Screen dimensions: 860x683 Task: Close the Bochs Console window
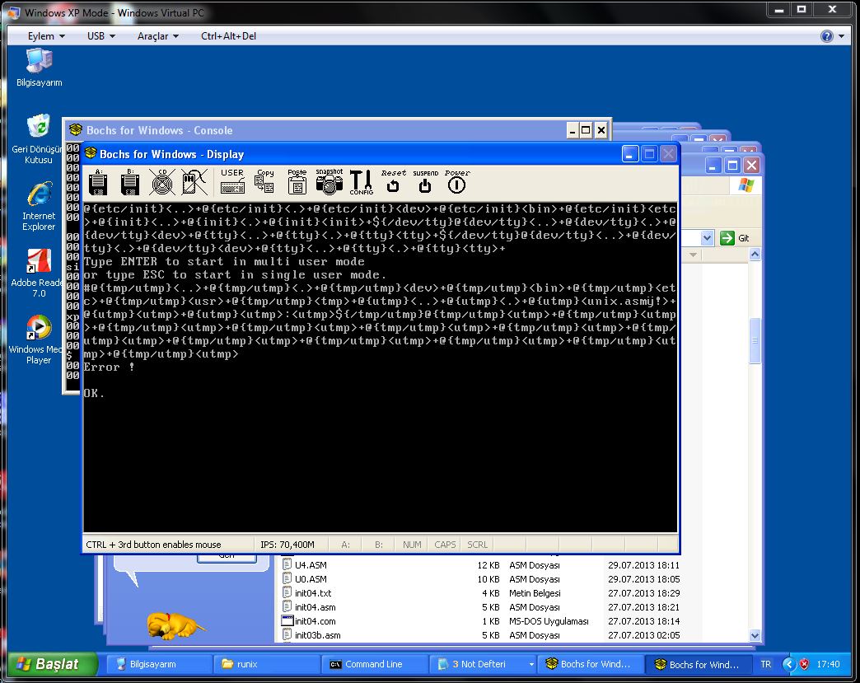(601, 130)
